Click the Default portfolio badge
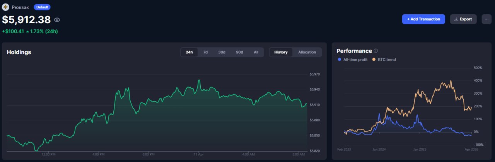This screenshot has height=162, width=495. tap(42, 7)
